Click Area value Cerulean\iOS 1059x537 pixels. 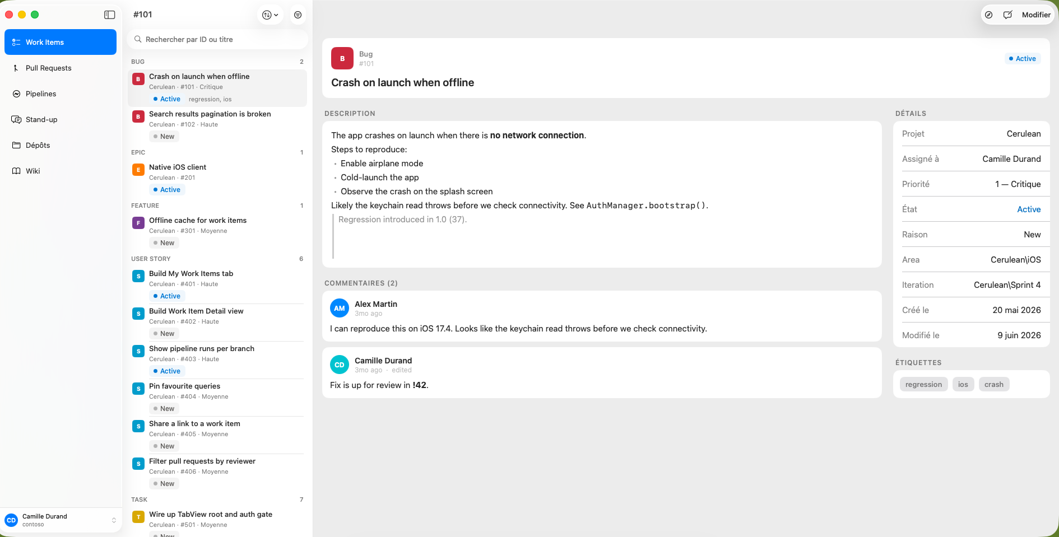point(1015,260)
